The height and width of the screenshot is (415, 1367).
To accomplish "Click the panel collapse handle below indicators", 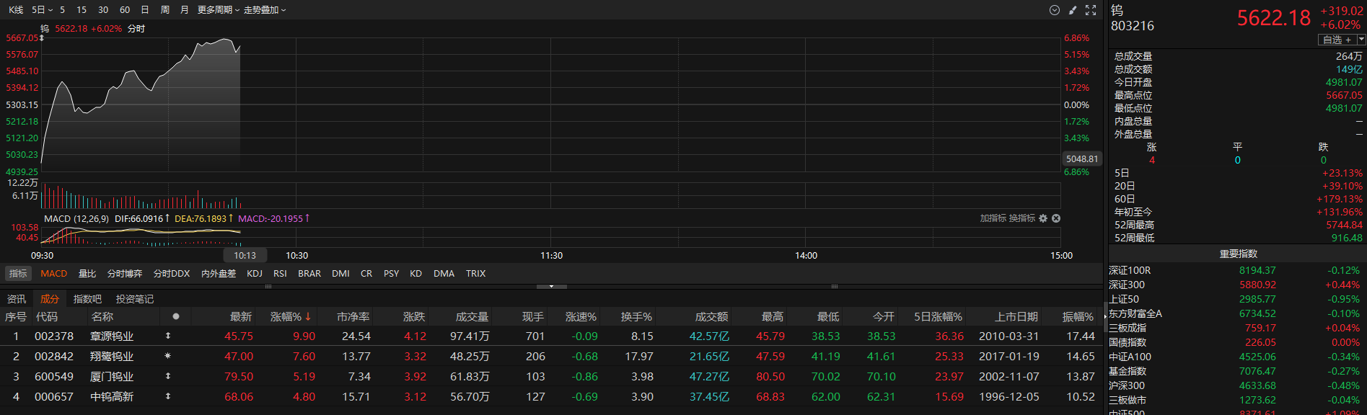I will point(552,287).
